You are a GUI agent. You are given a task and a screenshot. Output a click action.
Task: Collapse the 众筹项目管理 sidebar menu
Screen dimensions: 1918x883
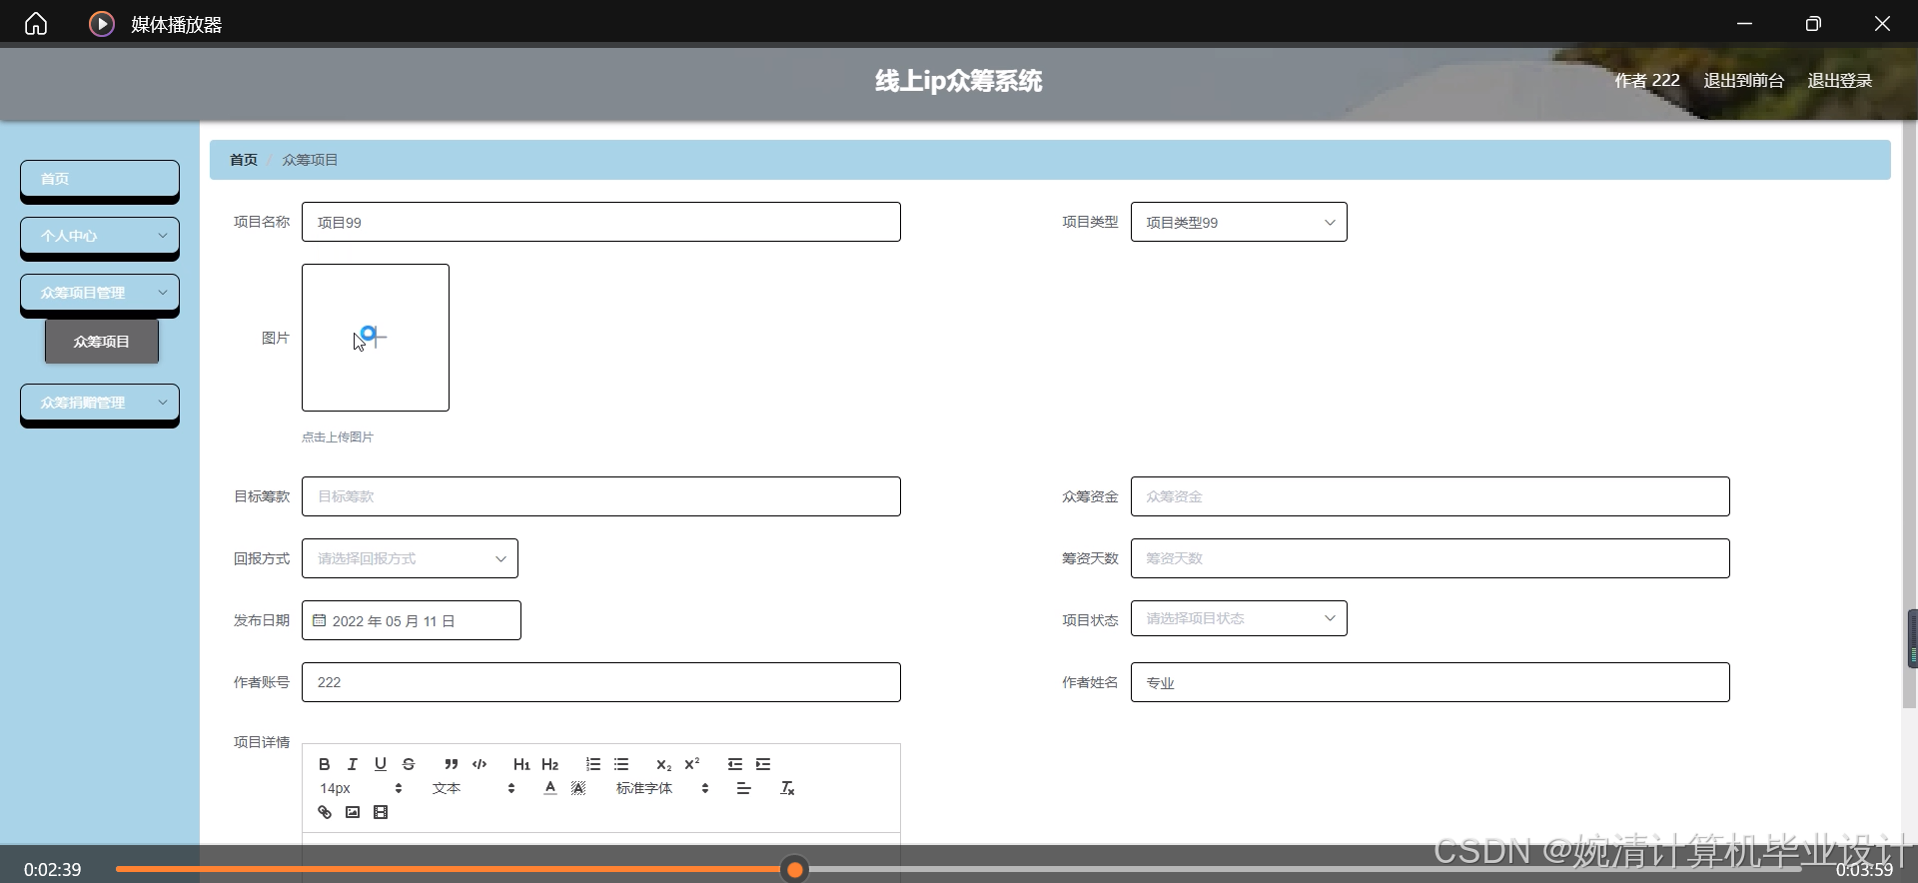point(100,293)
